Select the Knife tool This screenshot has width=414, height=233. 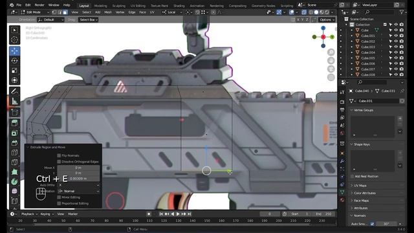14,162
